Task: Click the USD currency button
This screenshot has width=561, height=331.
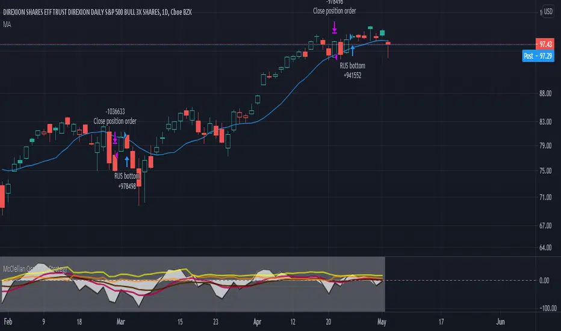Action: tap(548, 11)
